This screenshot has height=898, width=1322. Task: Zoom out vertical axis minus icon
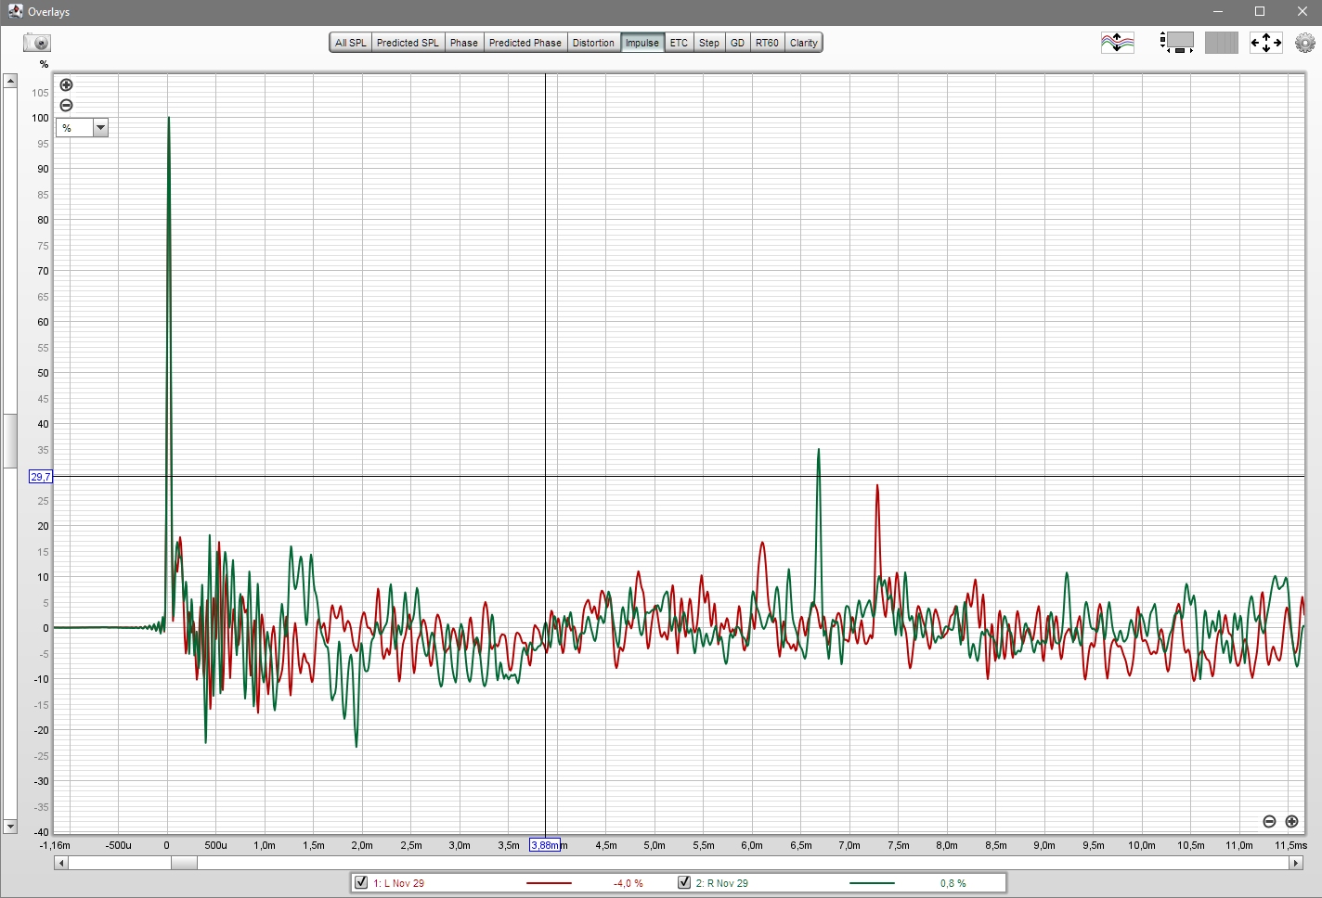coord(66,106)
